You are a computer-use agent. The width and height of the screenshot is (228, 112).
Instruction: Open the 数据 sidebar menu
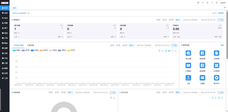(x=5, y=68)
